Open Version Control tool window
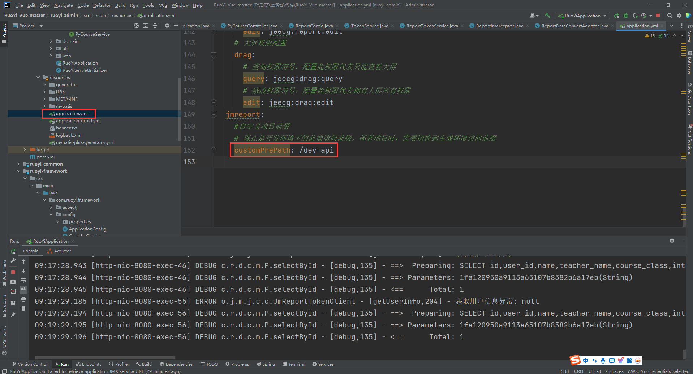This screenshot has width=693, height=374. pos(30,364)
